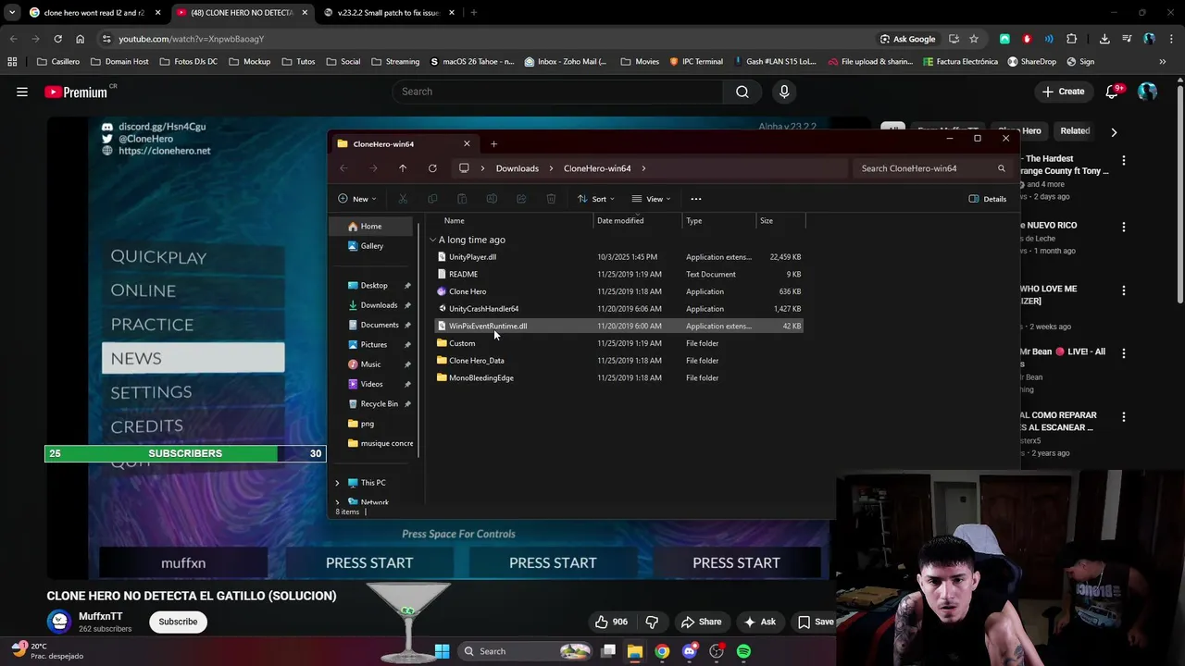Click the File Explorer Back arrow
The width and height of the screenshot is (1185, 666).
pos(343,168)
